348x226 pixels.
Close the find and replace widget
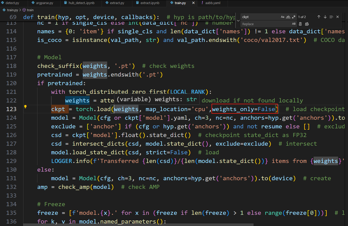point(338,17)
